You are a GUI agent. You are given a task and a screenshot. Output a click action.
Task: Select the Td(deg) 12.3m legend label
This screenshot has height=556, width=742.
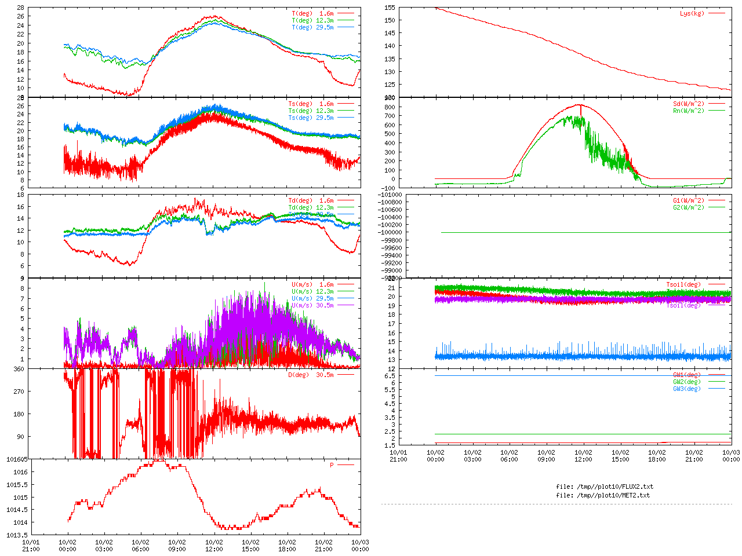click(x=311, y=207)
